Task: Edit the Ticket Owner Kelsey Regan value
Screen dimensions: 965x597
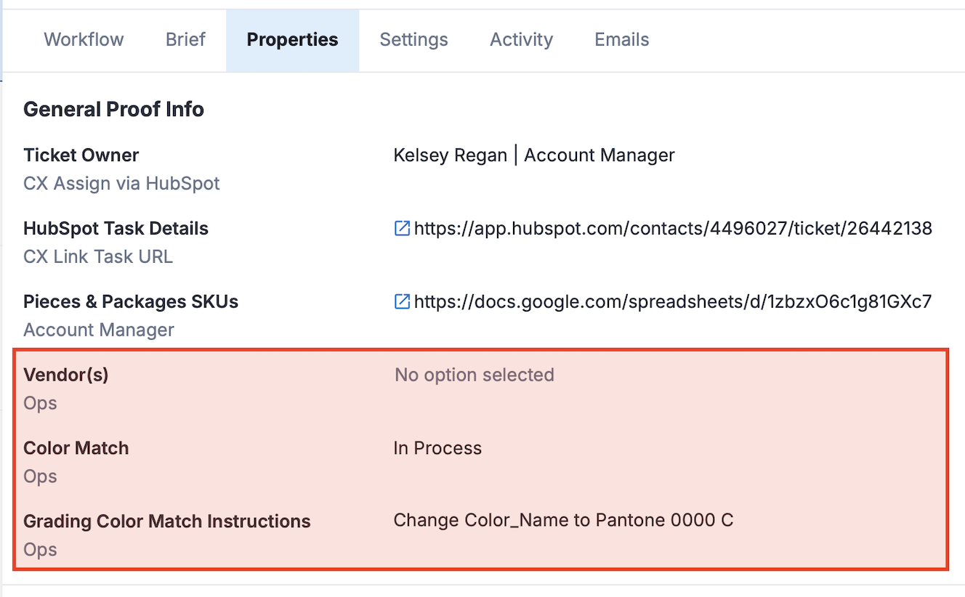Action: pos(533,155)
